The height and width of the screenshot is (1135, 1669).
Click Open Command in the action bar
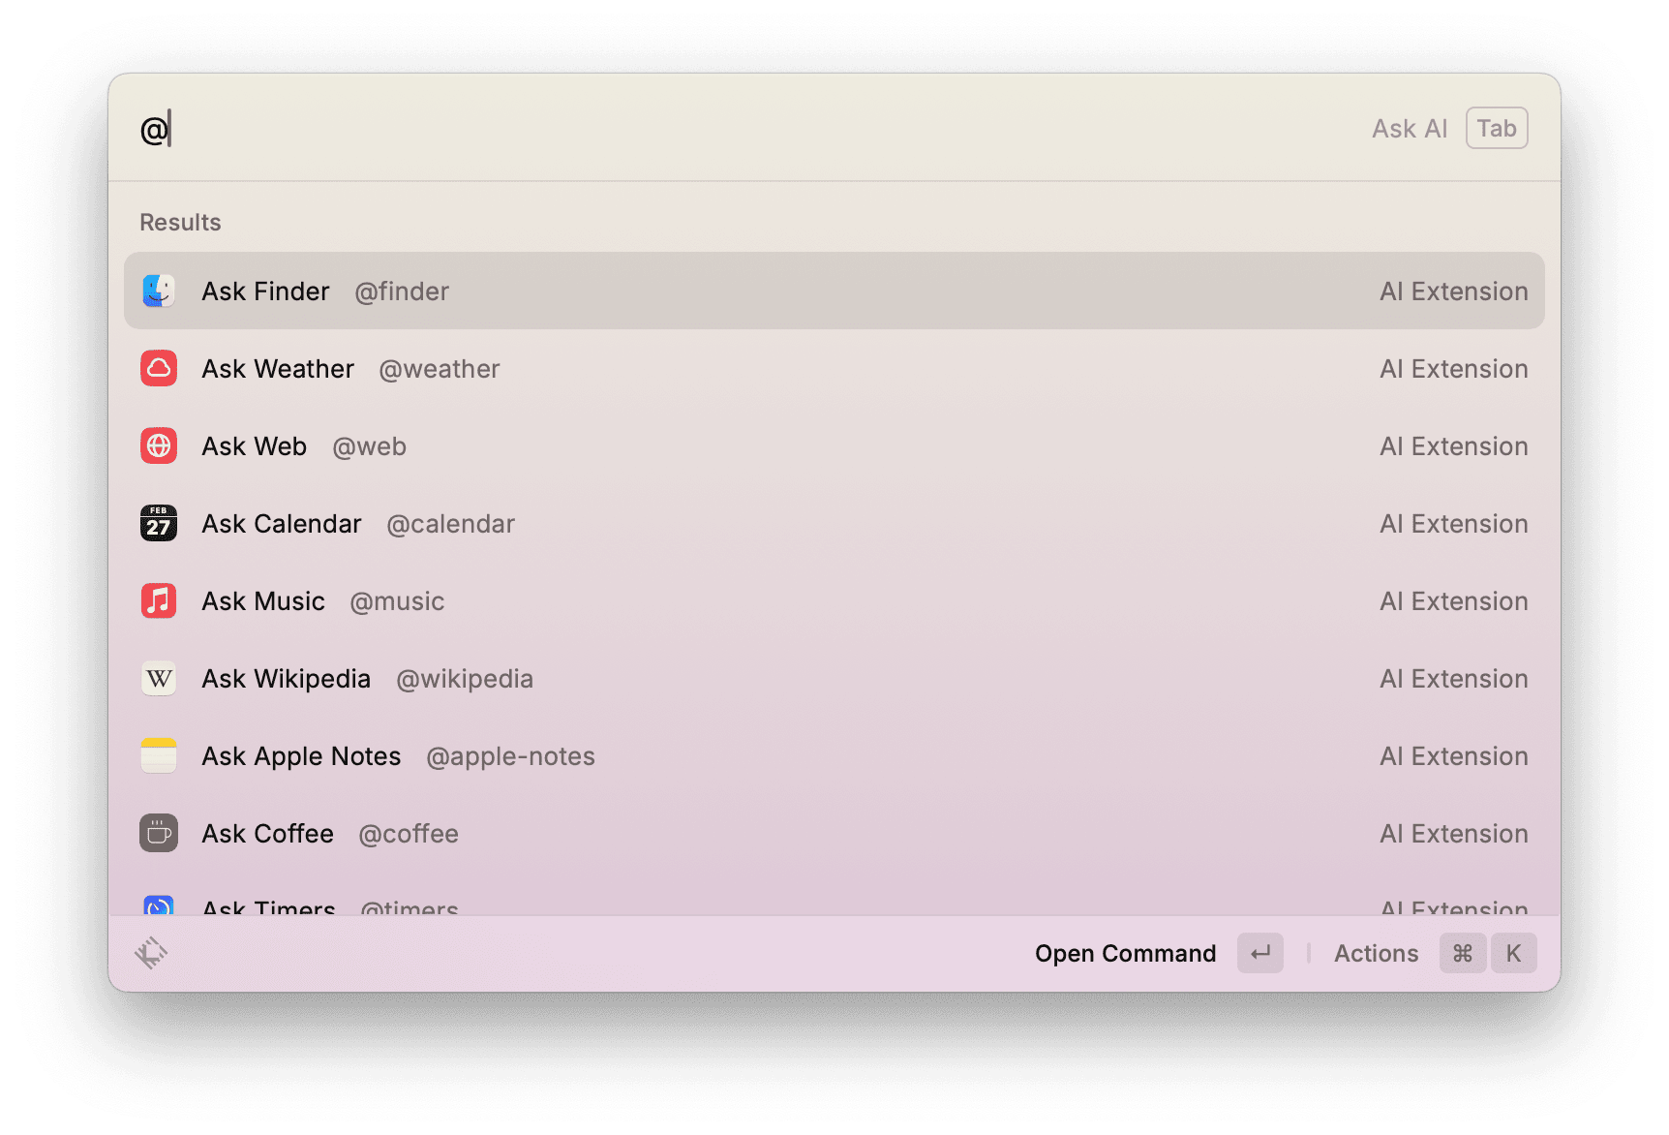(x=1125, y=954)
